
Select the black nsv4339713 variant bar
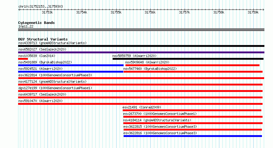point(141,46)
